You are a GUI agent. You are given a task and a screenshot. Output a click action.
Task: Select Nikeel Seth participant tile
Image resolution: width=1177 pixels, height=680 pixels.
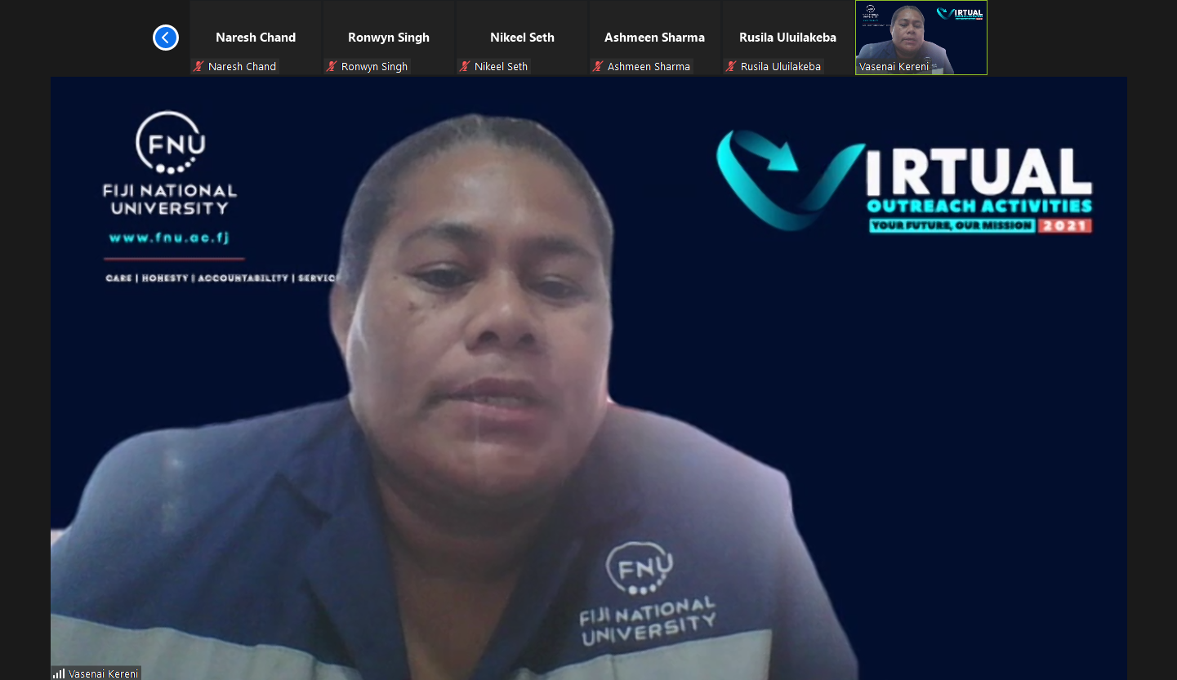tap(522, 38)
